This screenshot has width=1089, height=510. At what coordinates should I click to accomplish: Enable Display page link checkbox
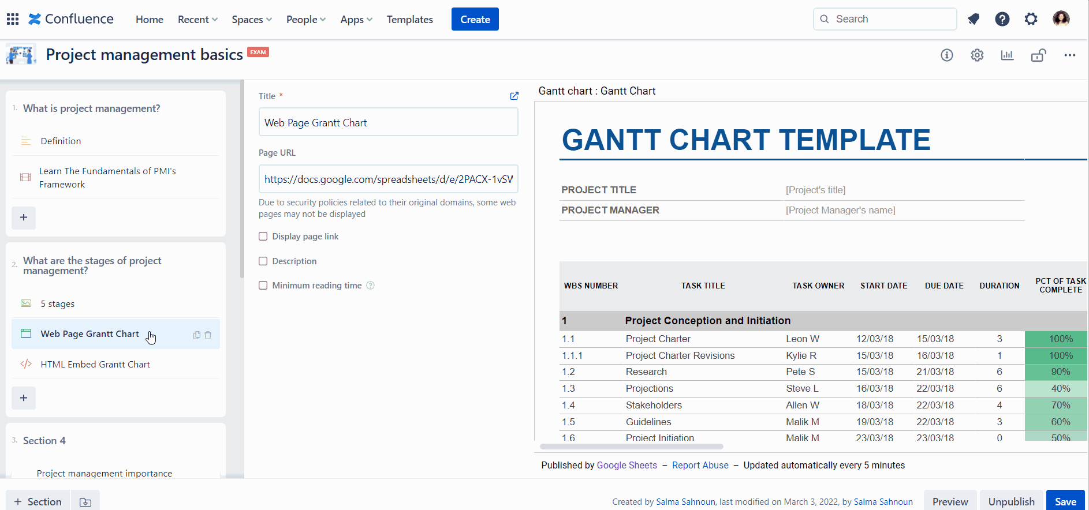pyautogui.click(x=263, y=237)
